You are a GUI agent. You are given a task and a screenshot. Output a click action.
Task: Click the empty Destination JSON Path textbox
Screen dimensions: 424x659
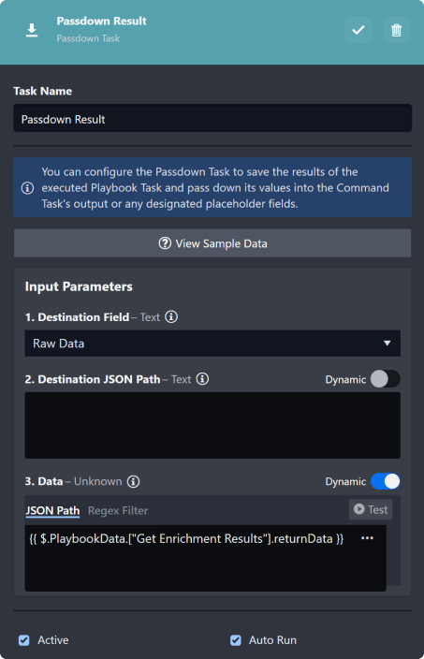[x=212, y=425]
